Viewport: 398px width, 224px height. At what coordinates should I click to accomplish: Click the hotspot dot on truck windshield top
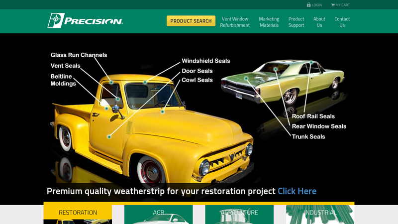(x=145, y=82)
